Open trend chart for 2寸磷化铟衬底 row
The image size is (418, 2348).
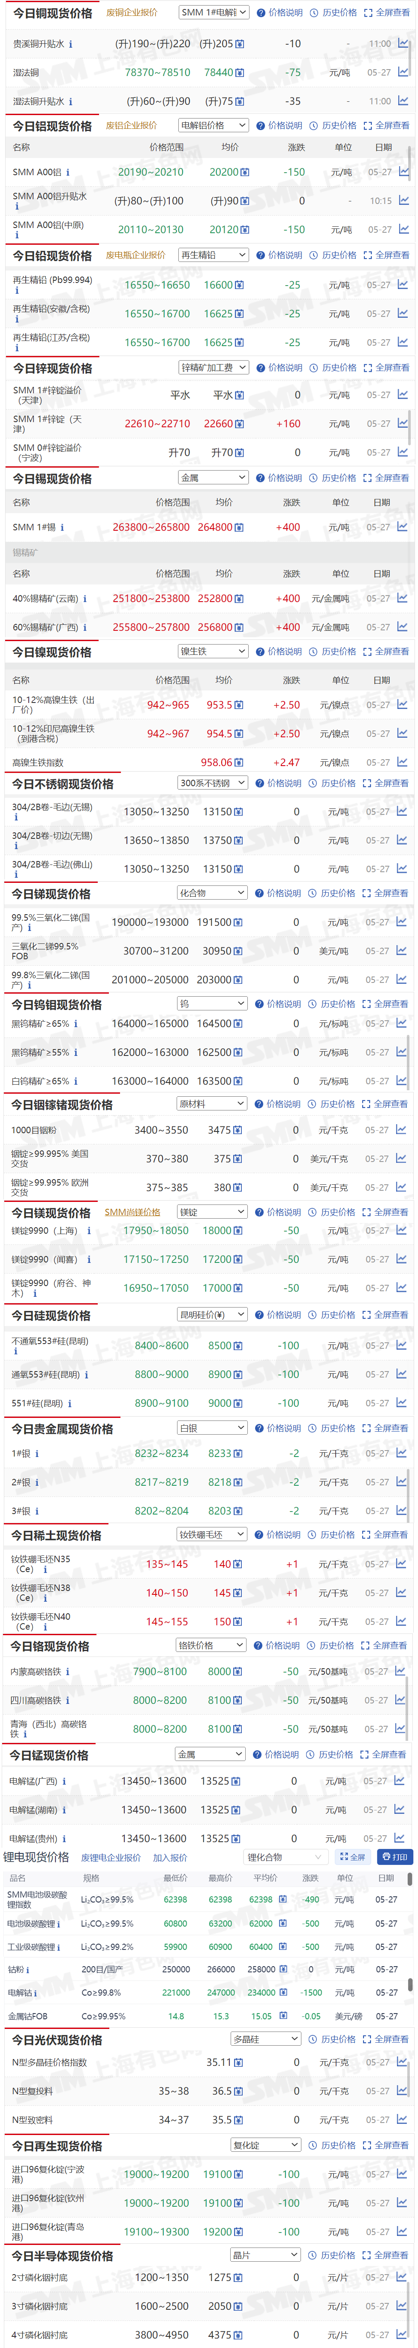click(402, 2277)
